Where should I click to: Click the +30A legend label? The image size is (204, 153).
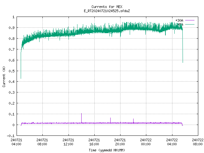(x=179, y=20)
